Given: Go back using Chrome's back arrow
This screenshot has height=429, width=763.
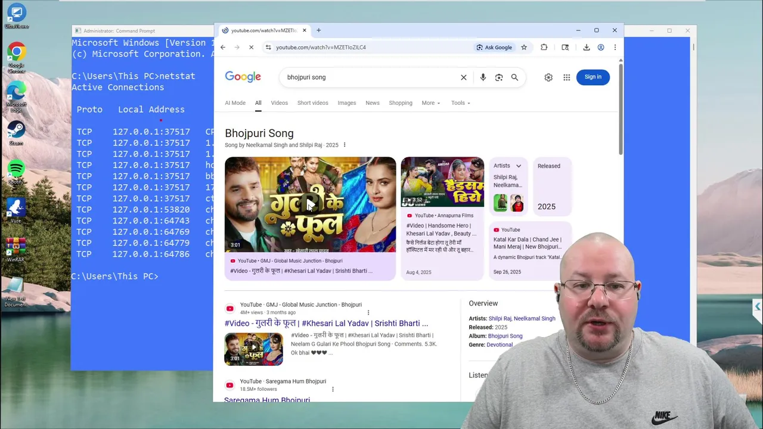Looking at the screenshot, I should (223, 47).
